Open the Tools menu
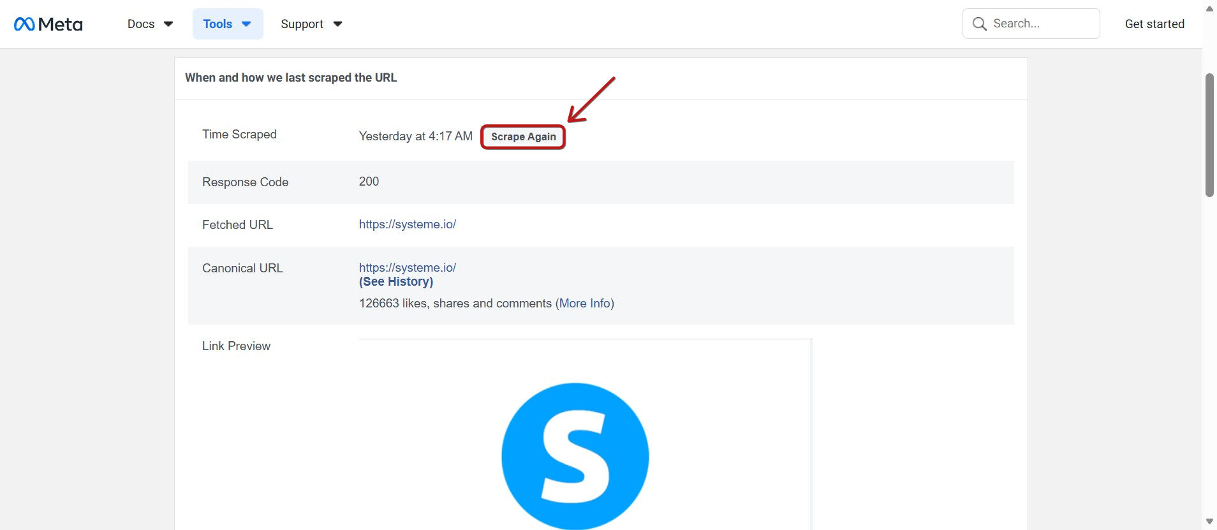The image size is (1217, 530). coord(228,24)
